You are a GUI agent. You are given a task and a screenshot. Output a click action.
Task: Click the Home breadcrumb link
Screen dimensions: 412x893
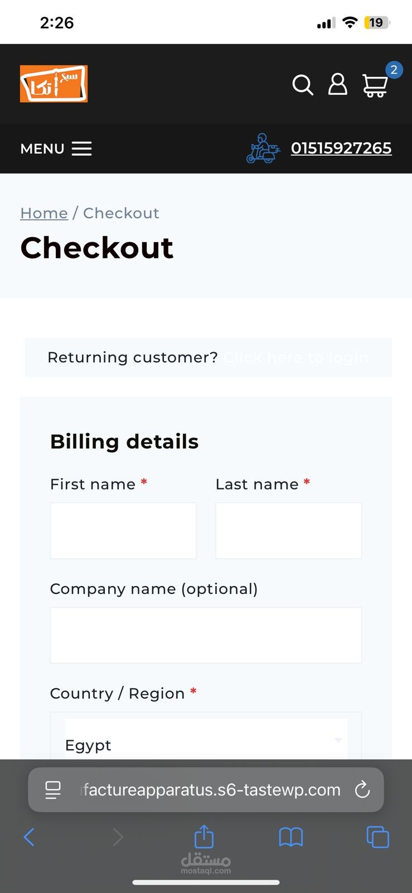tap(44, 213)
